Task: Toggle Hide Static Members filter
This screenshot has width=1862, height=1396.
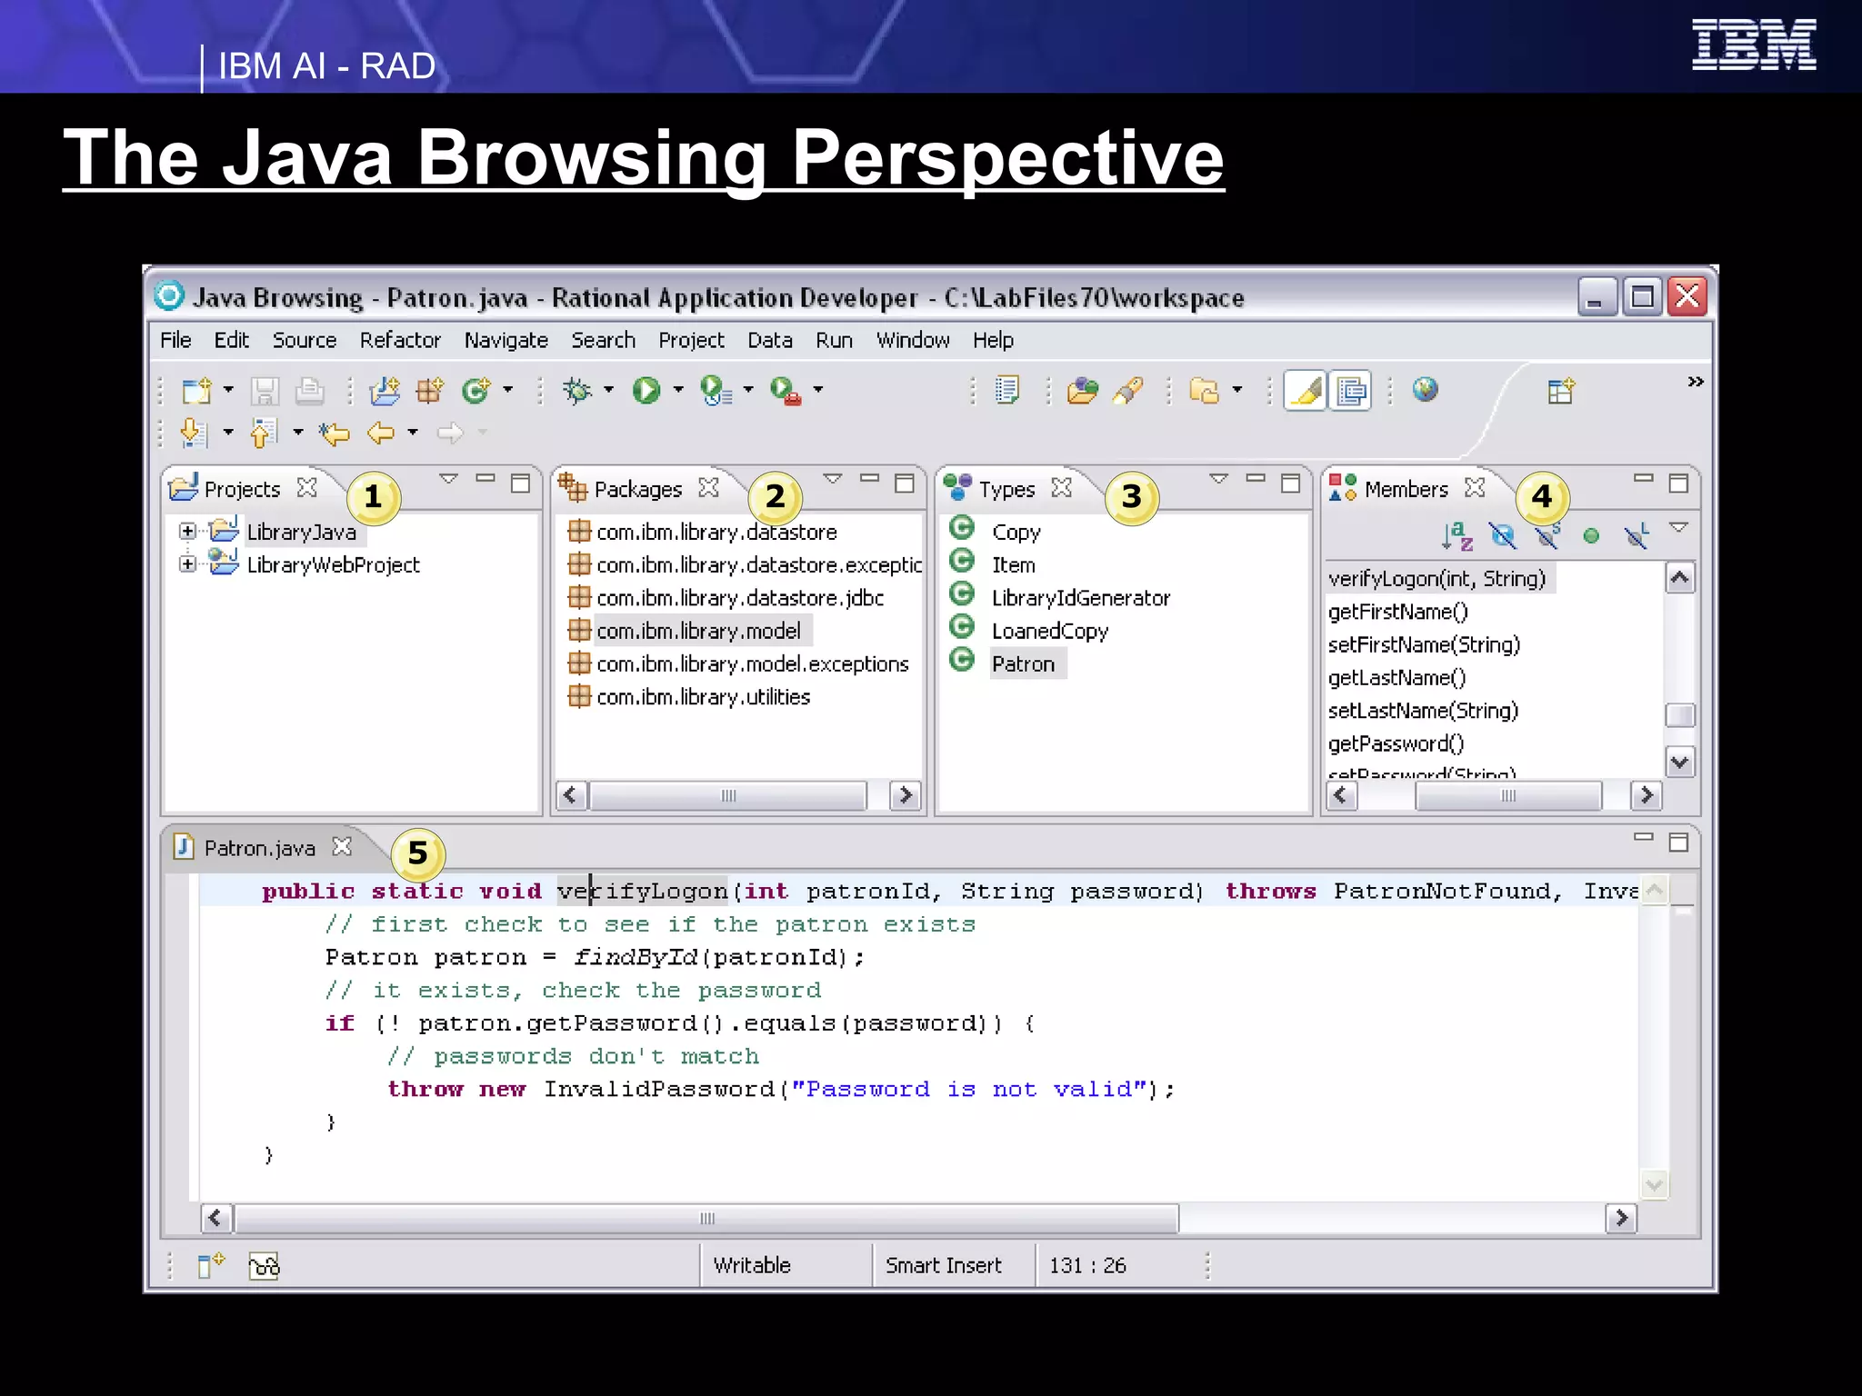Action: pyautogui.click(x=1547, y=536)
